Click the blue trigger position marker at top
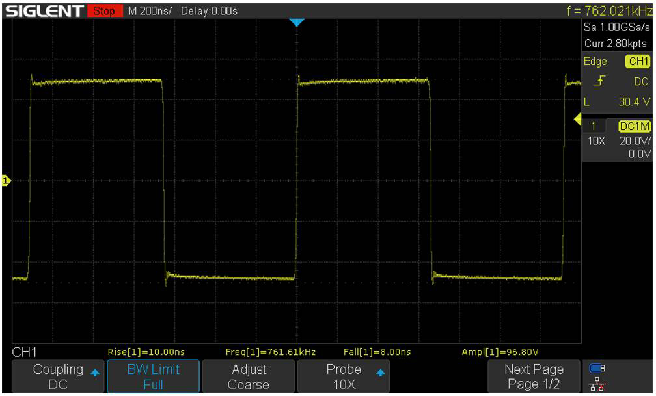 click(x=297, y=23)
